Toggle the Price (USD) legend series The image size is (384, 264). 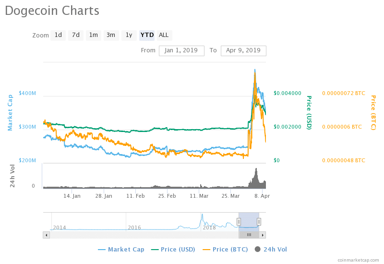(x=173, y=250)
